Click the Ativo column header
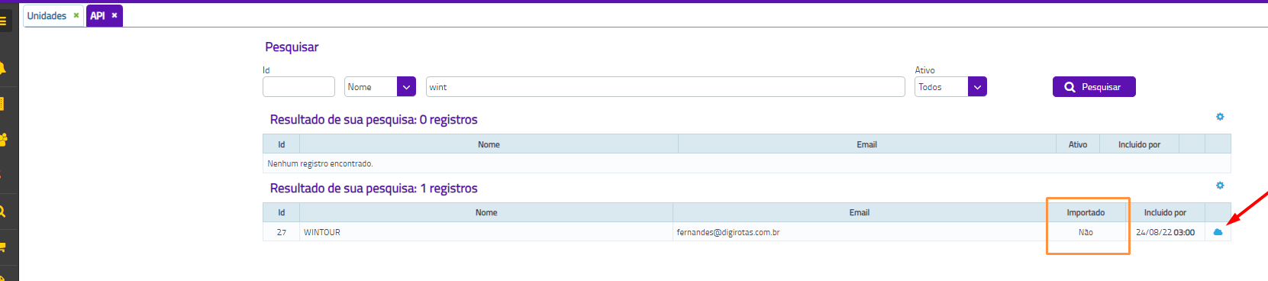Viewport: 1268px width, 281px height. pos(1078,144)
